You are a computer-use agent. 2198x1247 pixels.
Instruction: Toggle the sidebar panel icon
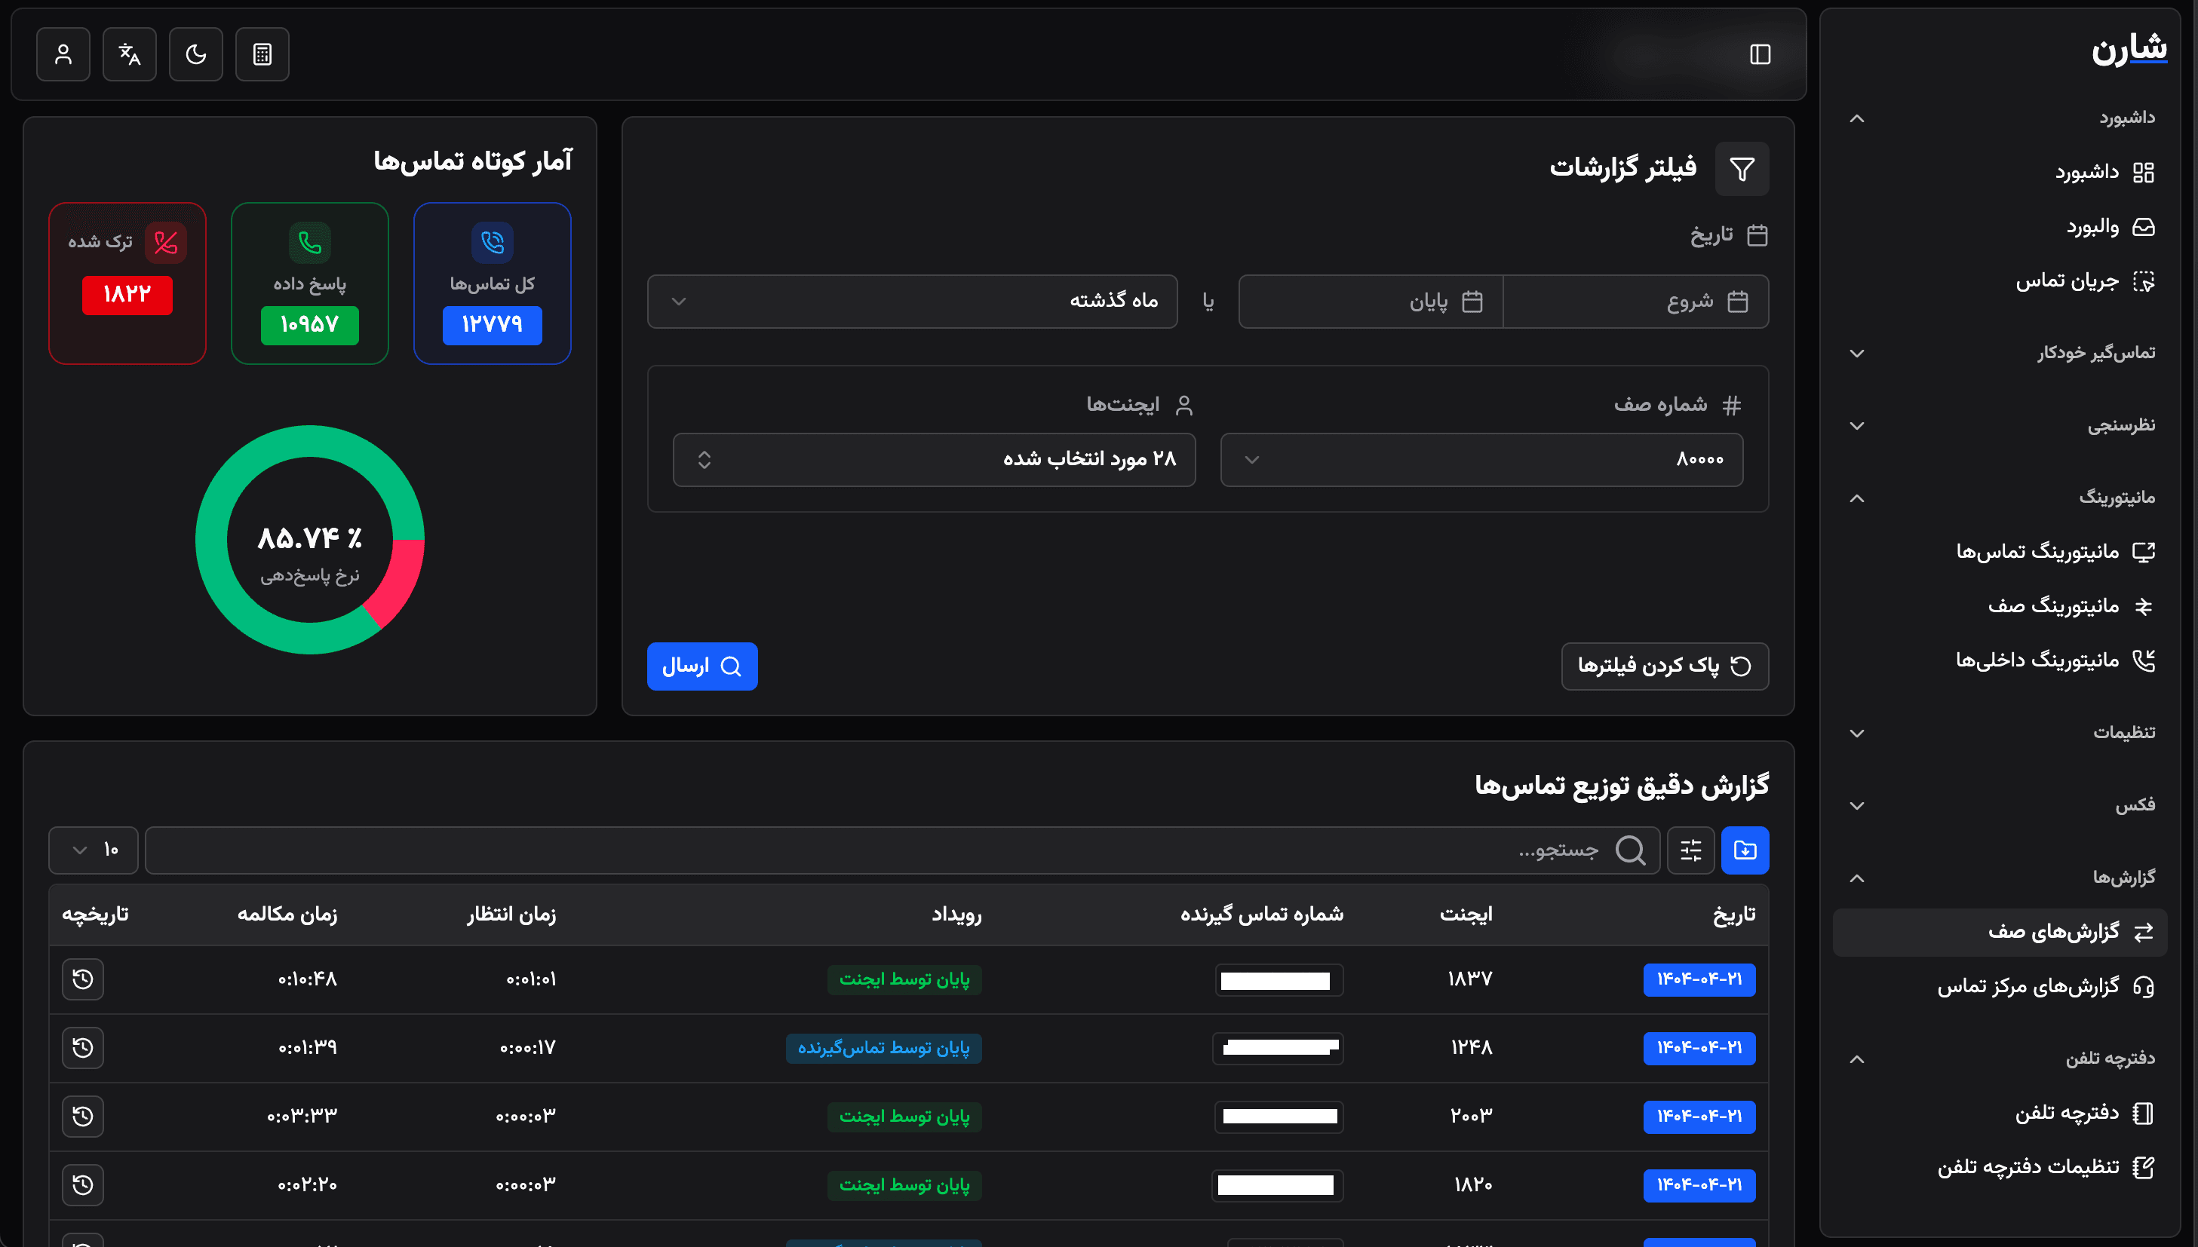[1760, 54]
